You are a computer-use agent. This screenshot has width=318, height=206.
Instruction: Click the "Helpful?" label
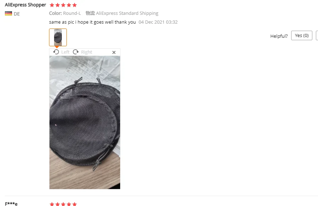tap(279, 36)
